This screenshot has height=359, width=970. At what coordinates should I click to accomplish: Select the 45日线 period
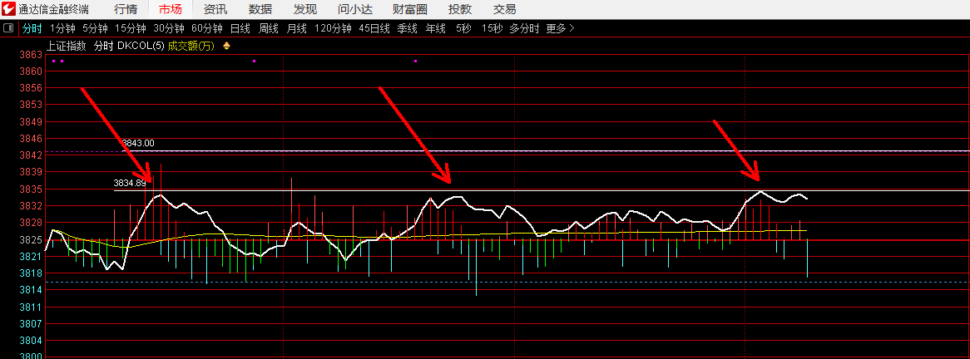click(374, 28)
